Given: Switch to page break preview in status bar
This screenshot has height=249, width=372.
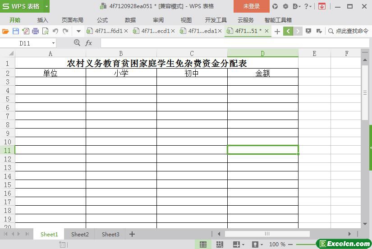Looking at the screenshot, I should 220,244.
